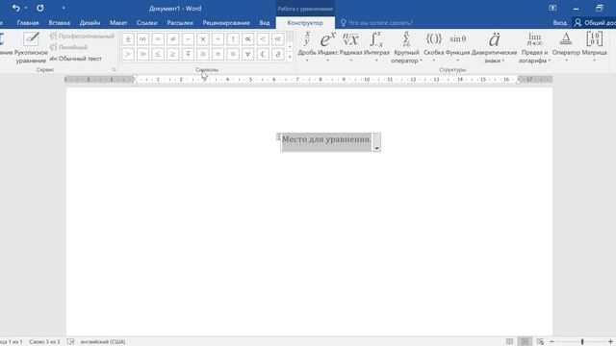Open the Вставка tab

pos(60,23)
